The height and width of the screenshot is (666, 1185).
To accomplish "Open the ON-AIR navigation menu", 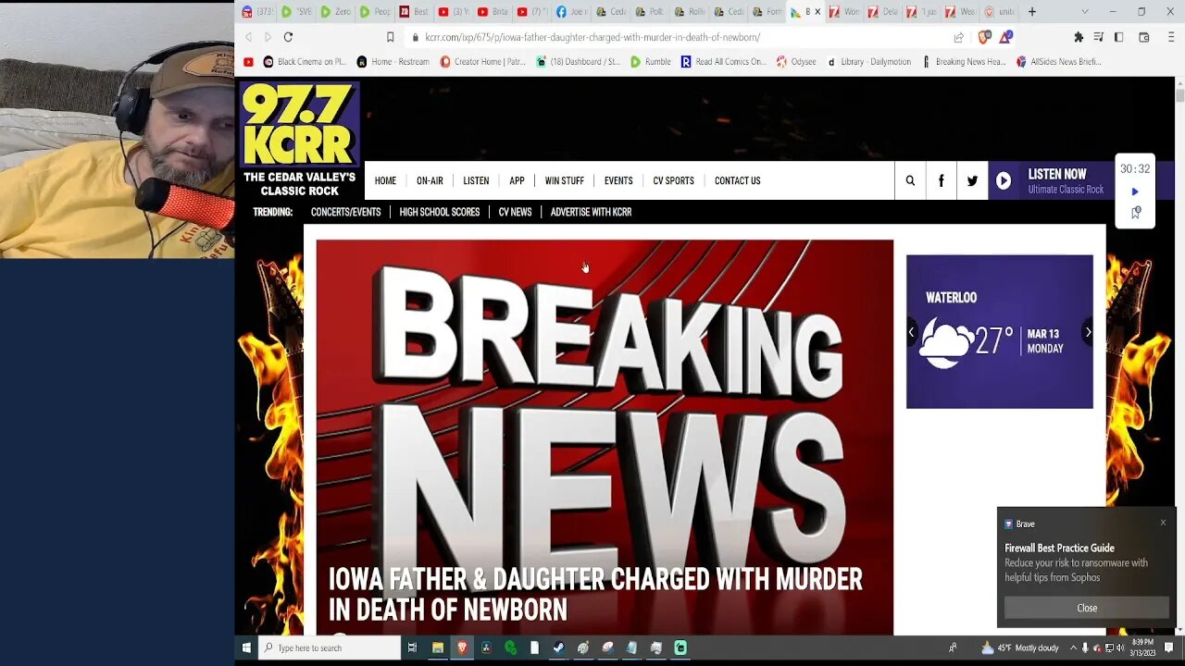I will [x=430, y=180].
